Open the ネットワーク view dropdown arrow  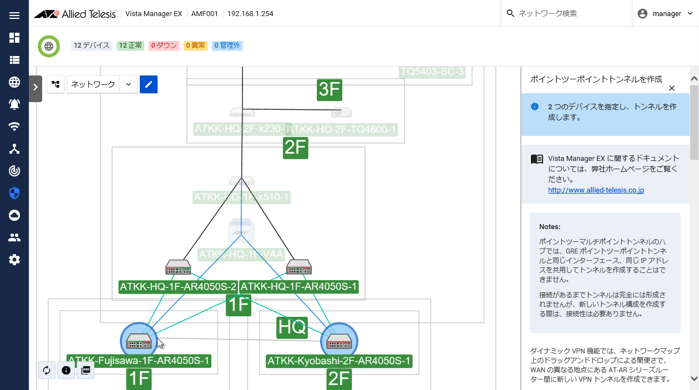coord(128,84)
